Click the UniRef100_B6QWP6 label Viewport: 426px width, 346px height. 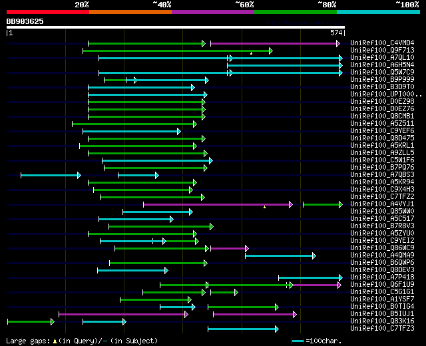382,263
